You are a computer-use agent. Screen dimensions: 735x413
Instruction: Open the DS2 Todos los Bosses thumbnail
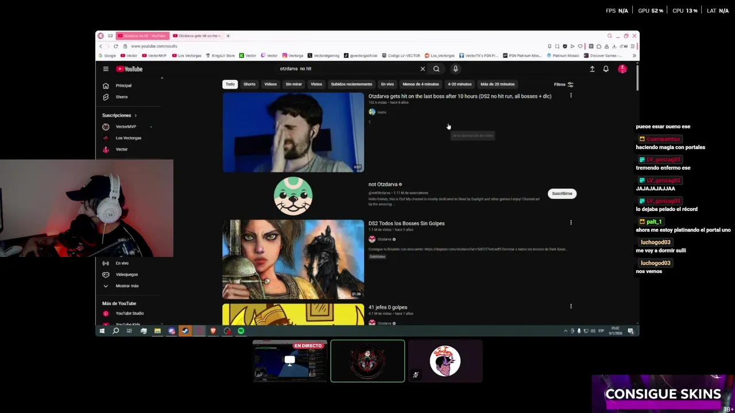pyautogui.click(x=293, y=259)
